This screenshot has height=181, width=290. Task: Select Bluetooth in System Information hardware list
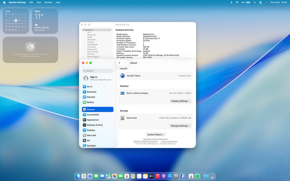click(91, 40)
